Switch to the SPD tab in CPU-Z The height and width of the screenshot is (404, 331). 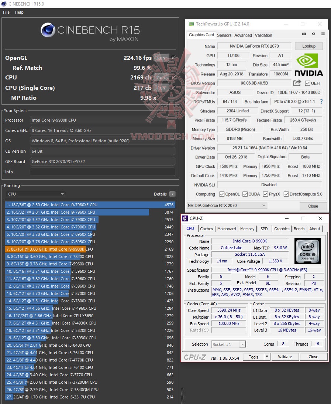(x=264, y=229)
